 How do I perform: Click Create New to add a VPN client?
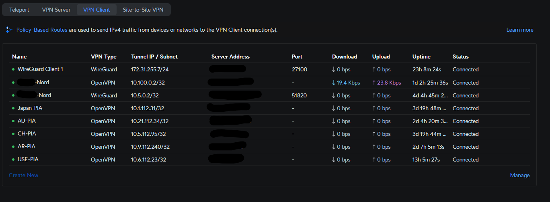pos(24,175)
